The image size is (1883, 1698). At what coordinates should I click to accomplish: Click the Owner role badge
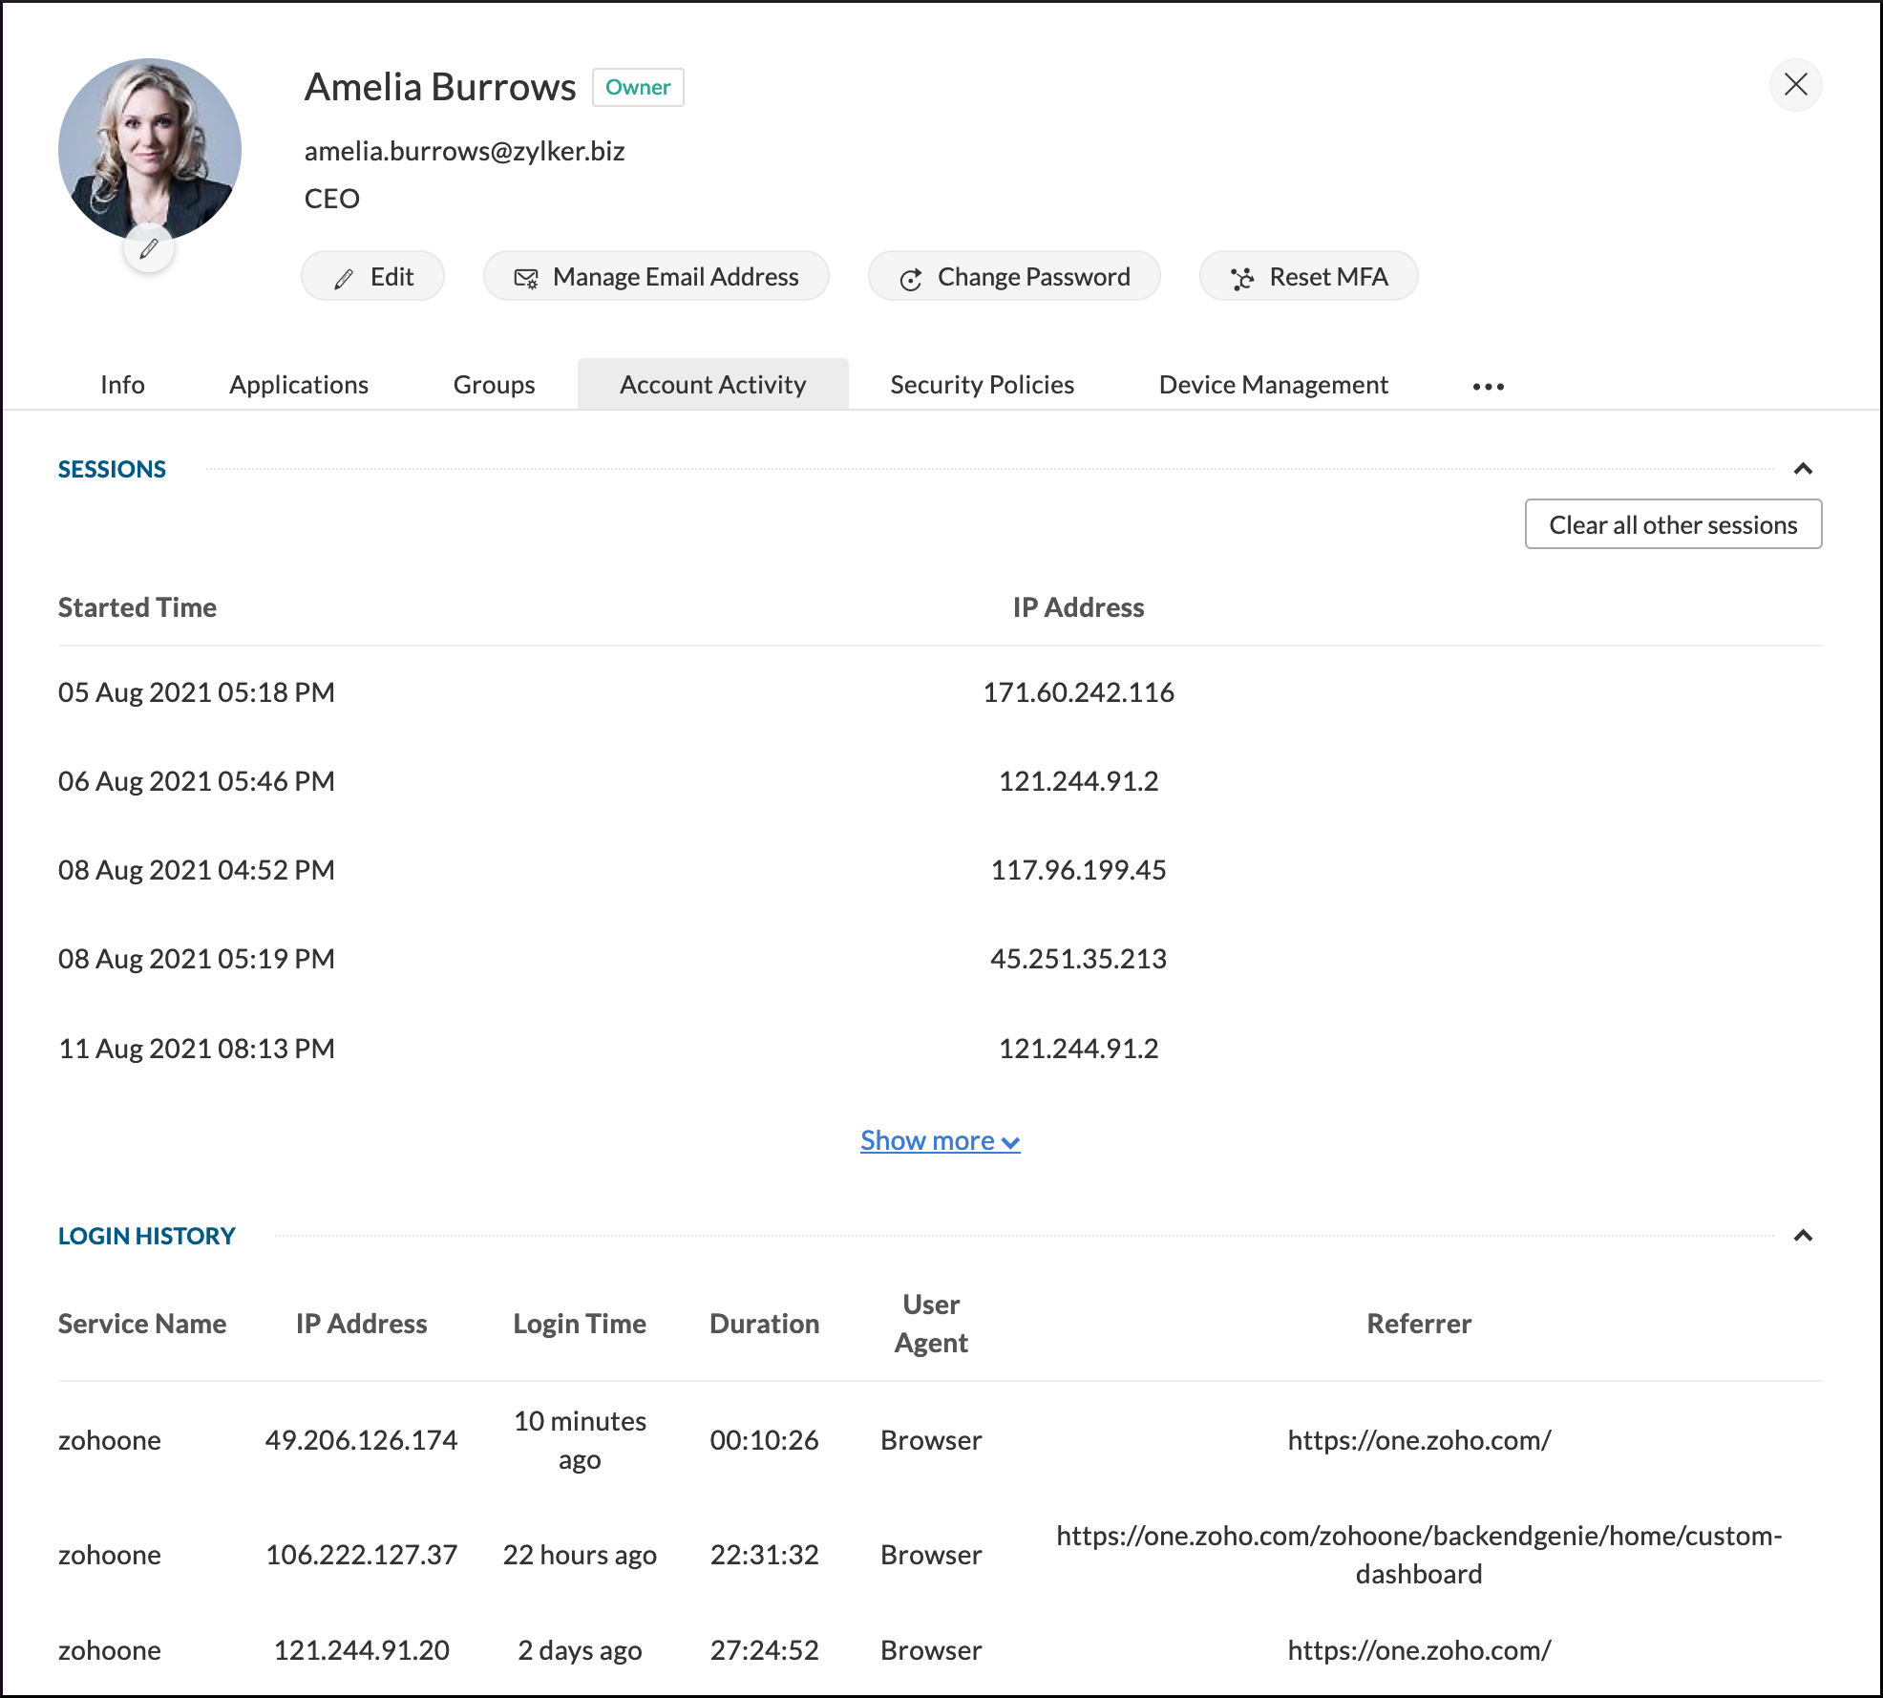[638, 88]
